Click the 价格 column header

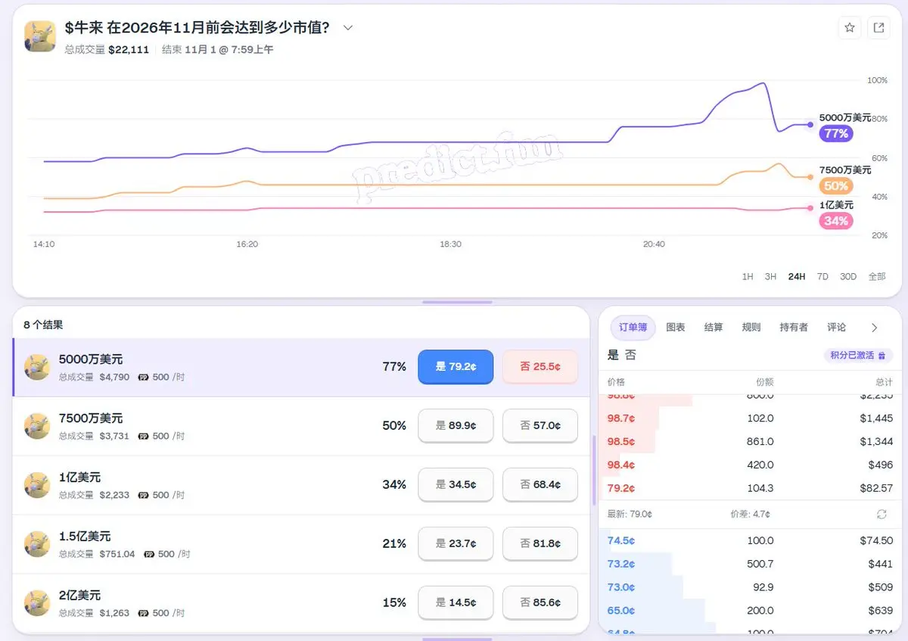pyautogui.click(x=617, y=382)
